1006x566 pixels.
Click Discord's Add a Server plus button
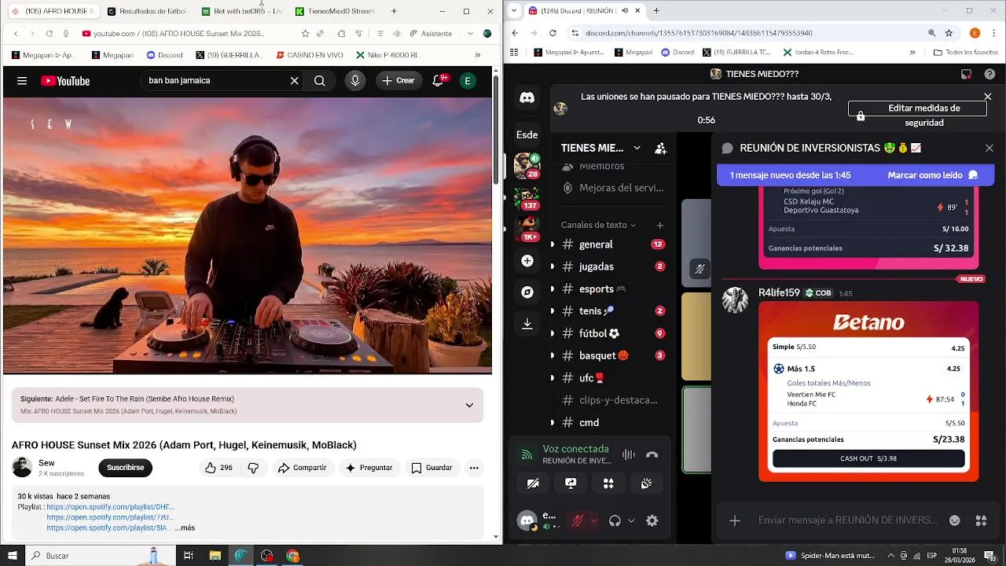pyautogui.click(x=527, y=260)
